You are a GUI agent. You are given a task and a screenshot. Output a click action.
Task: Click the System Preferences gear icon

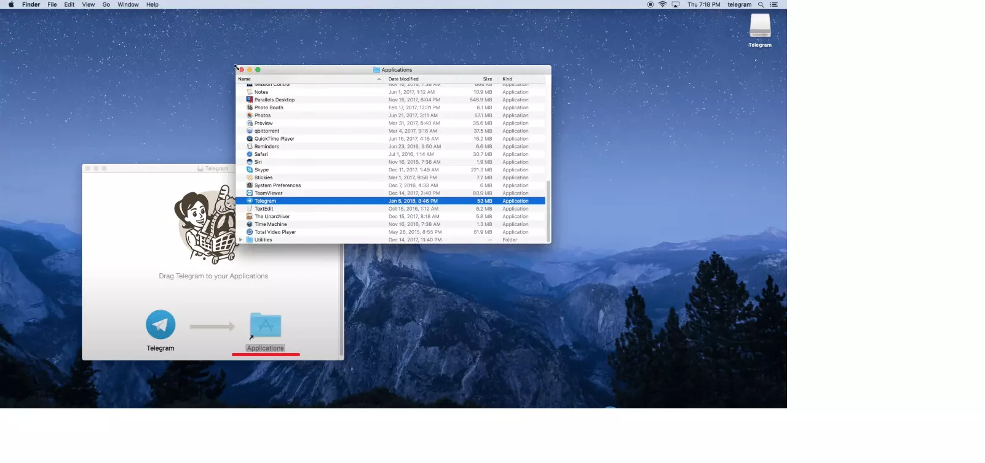point(250,185)
